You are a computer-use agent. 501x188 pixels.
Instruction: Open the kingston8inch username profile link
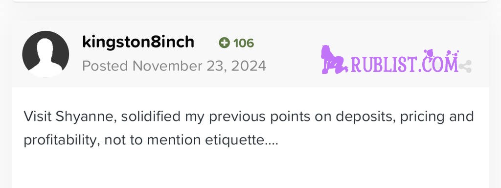pyautogui.click(x=138, y=42)
